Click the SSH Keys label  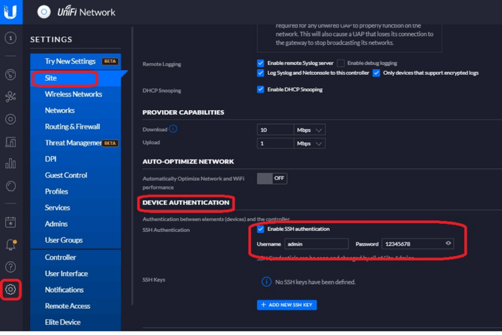click(154, 280)
